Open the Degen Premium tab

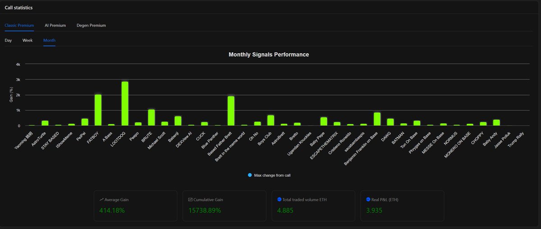(92, 25)
